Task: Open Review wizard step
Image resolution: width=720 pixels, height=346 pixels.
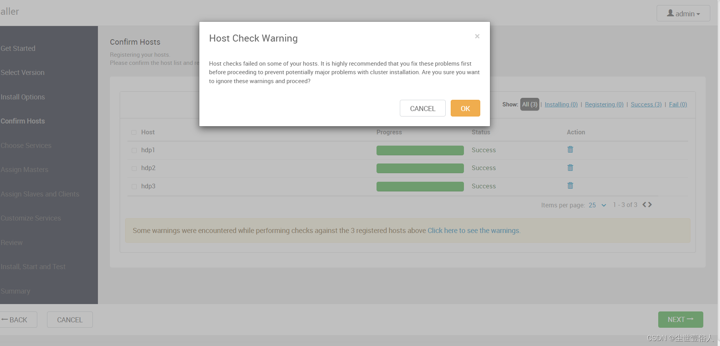Action: pos(12,243)
